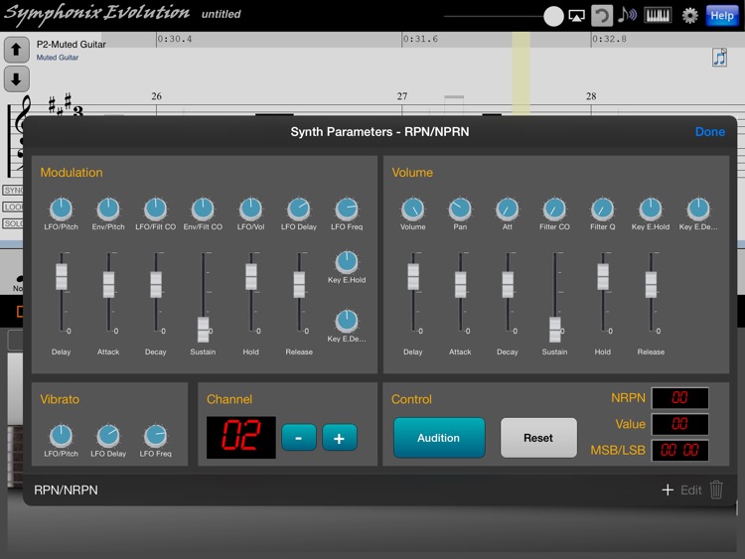Click the channel 02 display
The width and height of the screenshot is (745, 559).
(x=241, y=437)
